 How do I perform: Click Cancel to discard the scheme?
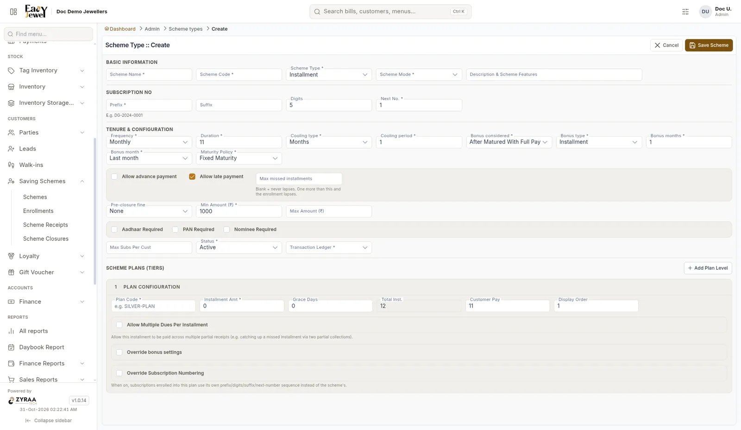point(666,45)
